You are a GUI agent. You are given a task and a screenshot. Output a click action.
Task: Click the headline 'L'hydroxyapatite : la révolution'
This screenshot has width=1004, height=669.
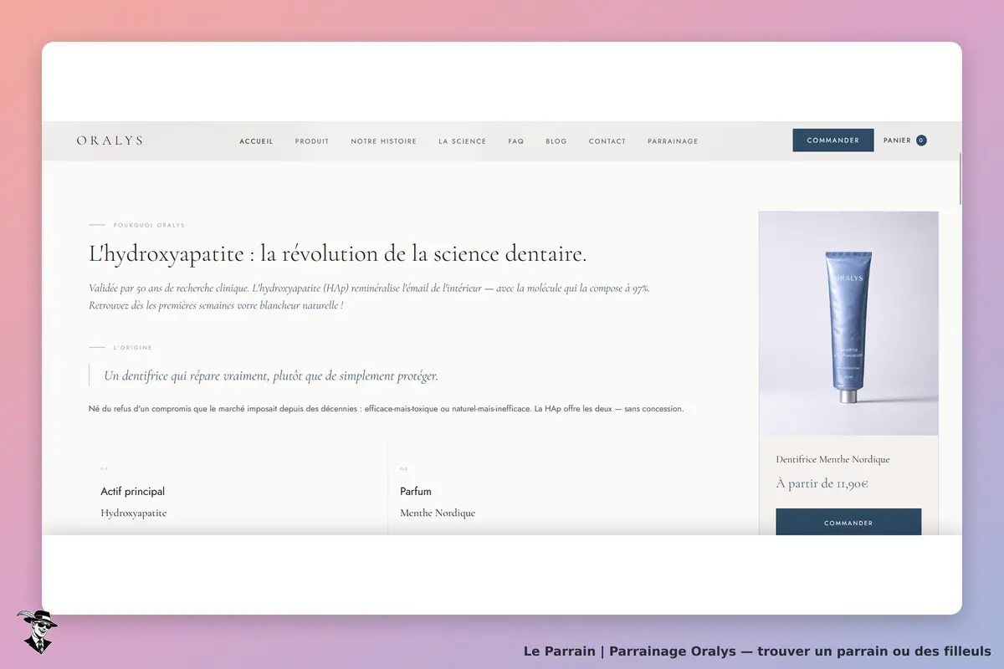[x=338, y=253]
